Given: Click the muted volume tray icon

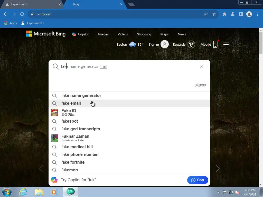Looking at the screenshot, I should (x=237, y=192).
